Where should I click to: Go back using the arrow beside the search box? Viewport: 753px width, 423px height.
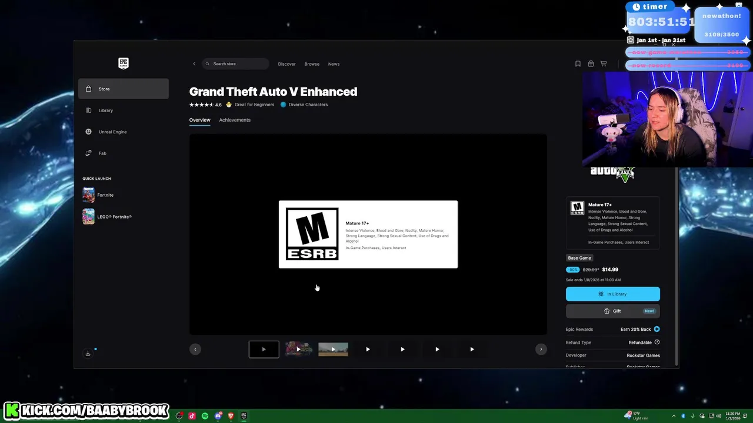[x=194, y=64]
